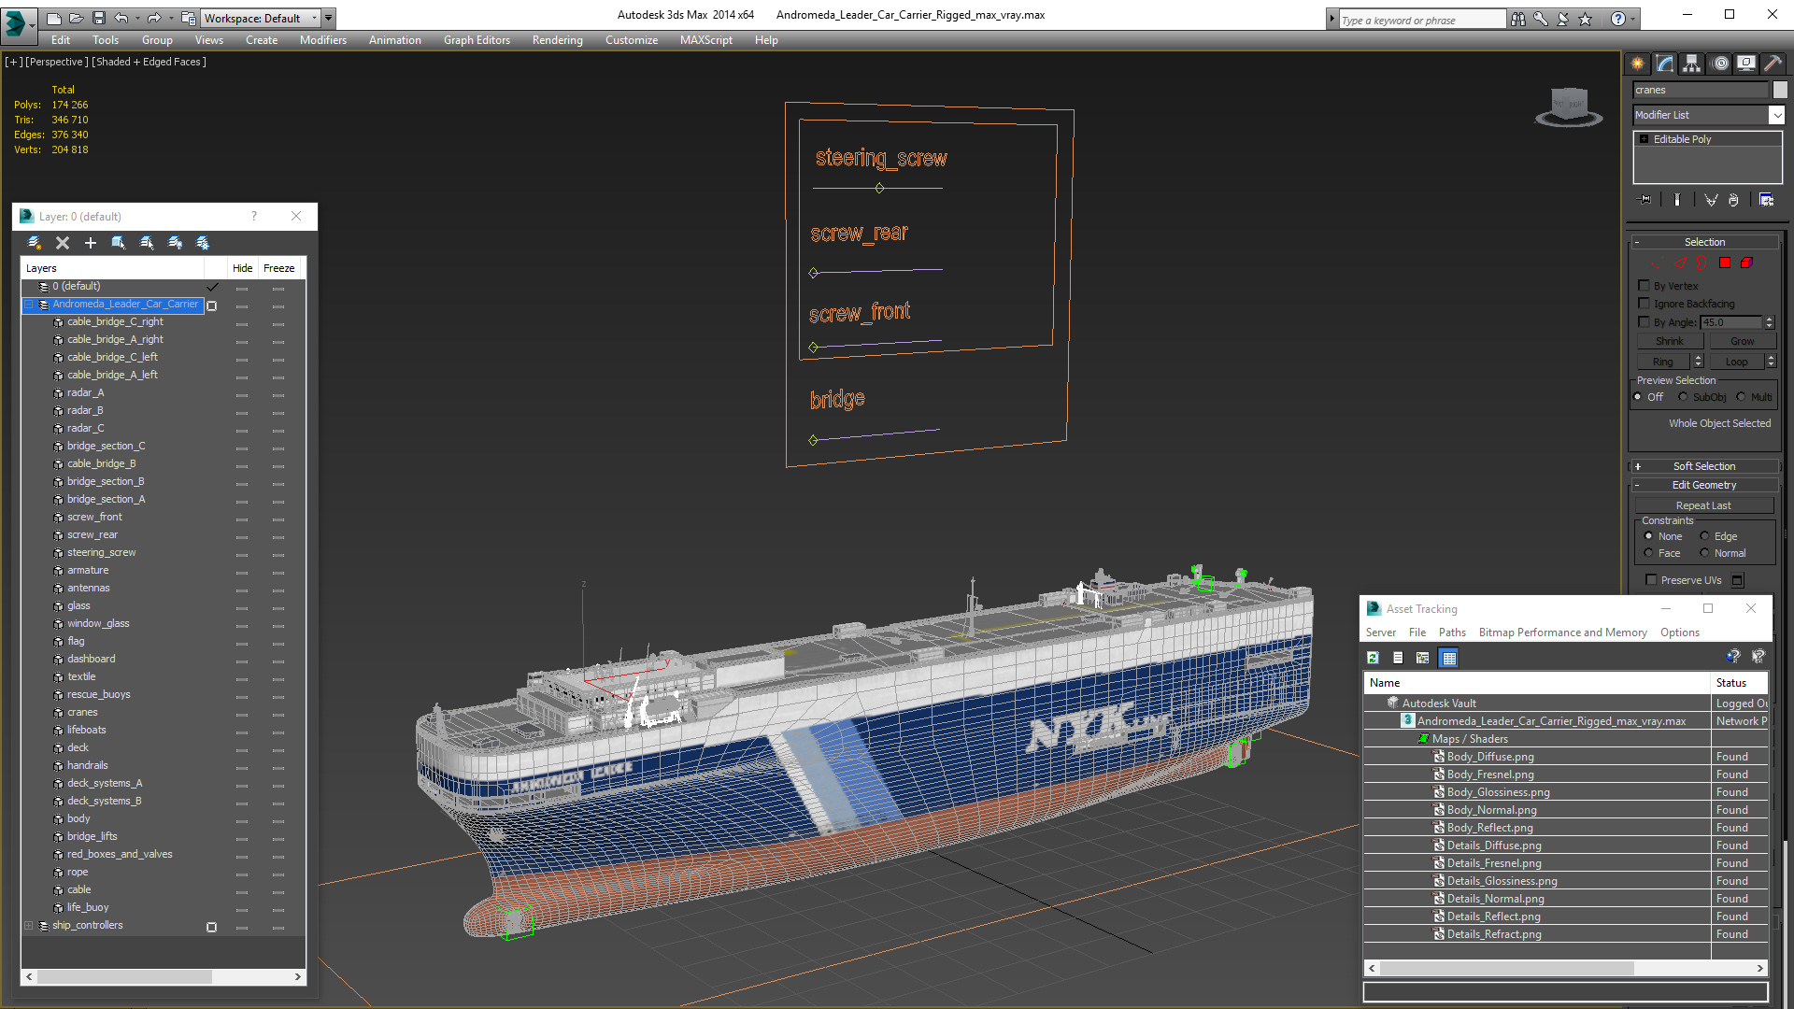
Task: Select Edge sub-object level icon
Action: point(1680,263)
